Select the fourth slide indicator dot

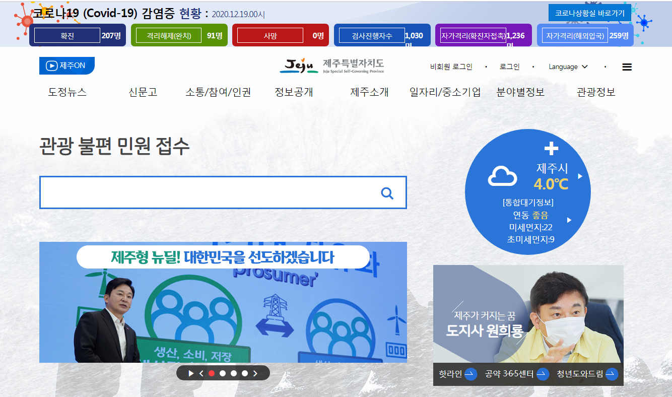pyautogui.click(x=245, y=373)
